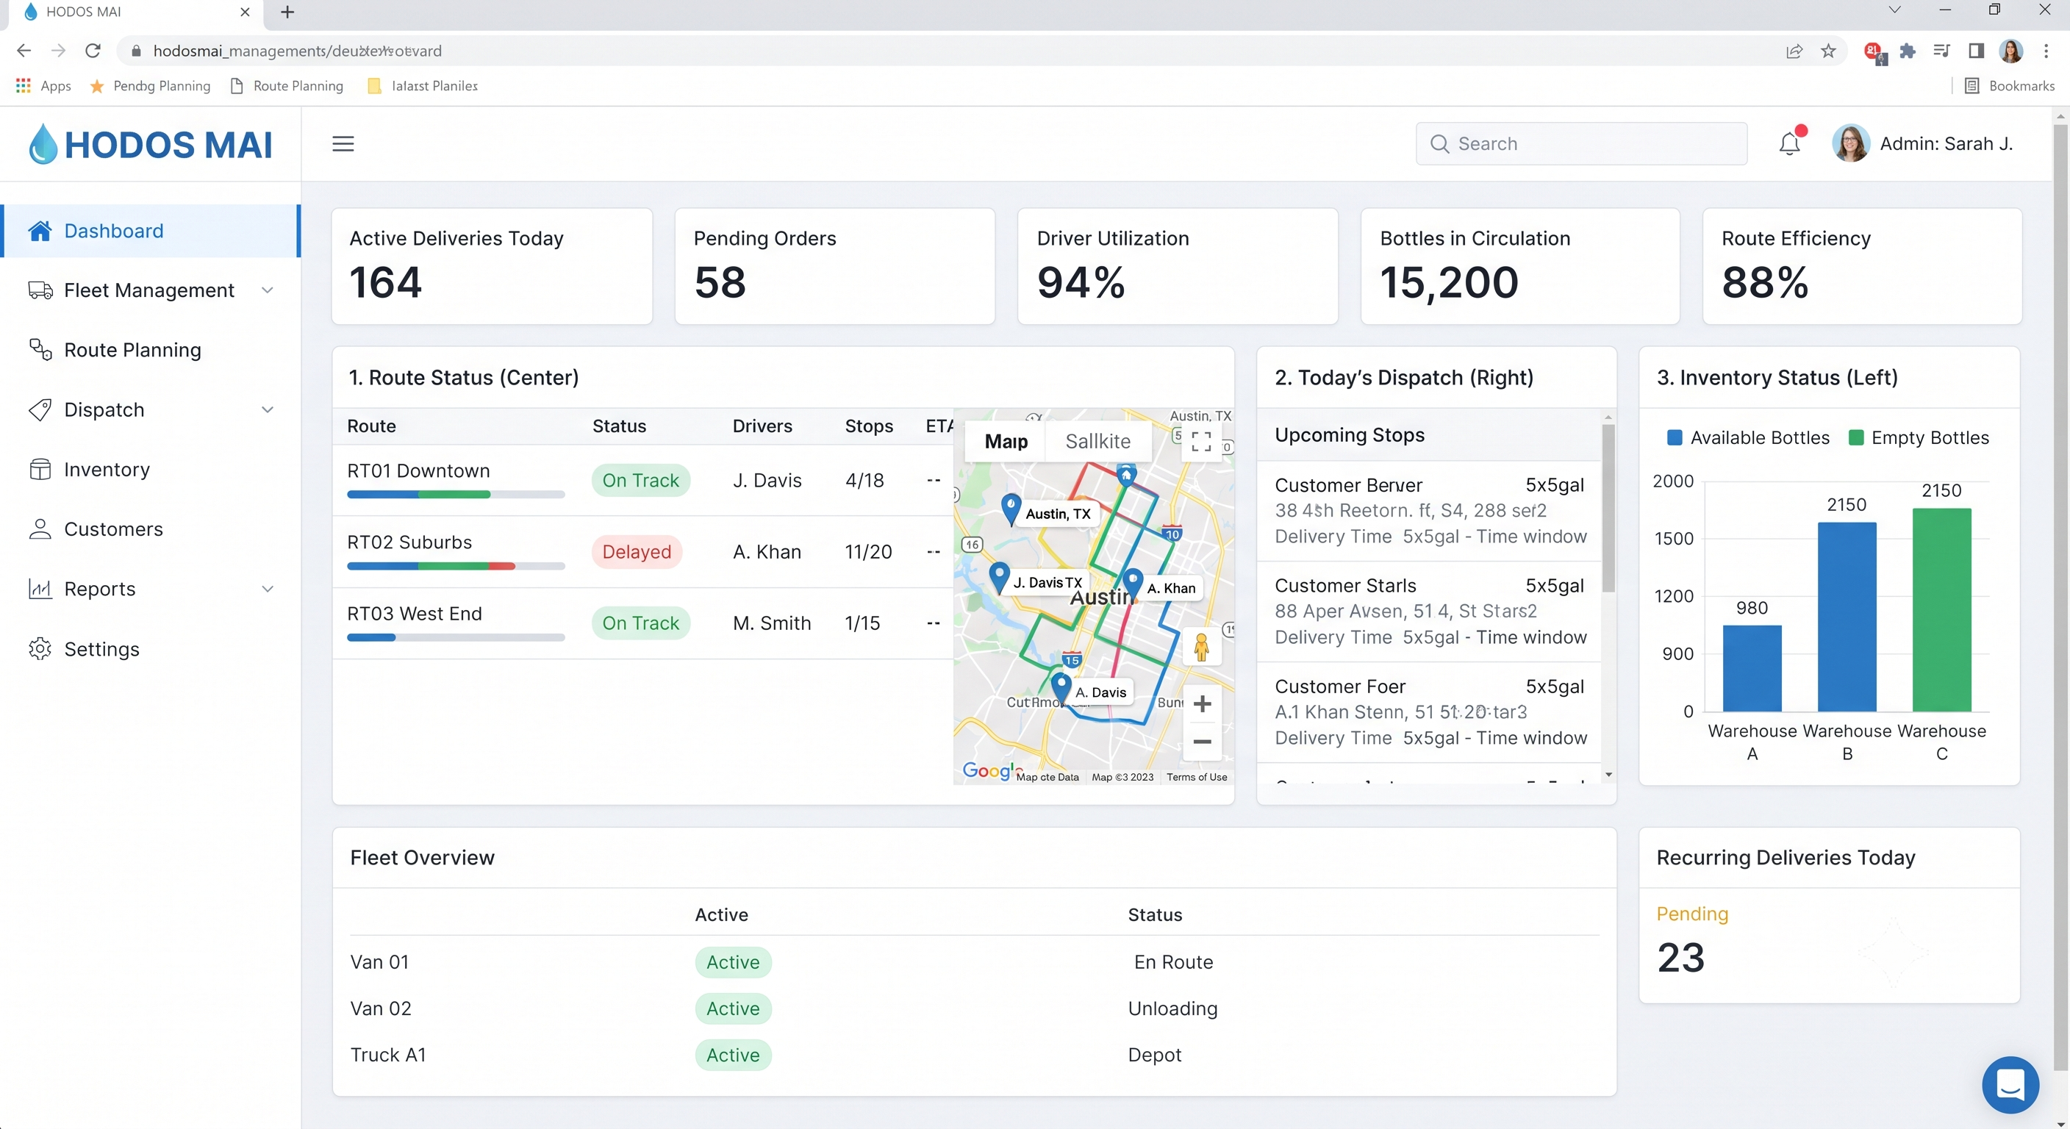Open Inventory in sidebar
The height and width of the screenshot is (1129, 2070).
pos(151,469)
